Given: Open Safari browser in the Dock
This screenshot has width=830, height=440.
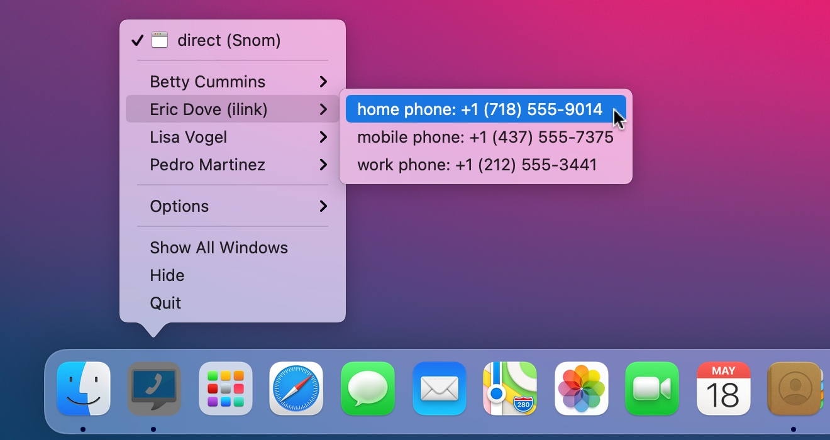Looking at the screenshot, I should point(296,388).
